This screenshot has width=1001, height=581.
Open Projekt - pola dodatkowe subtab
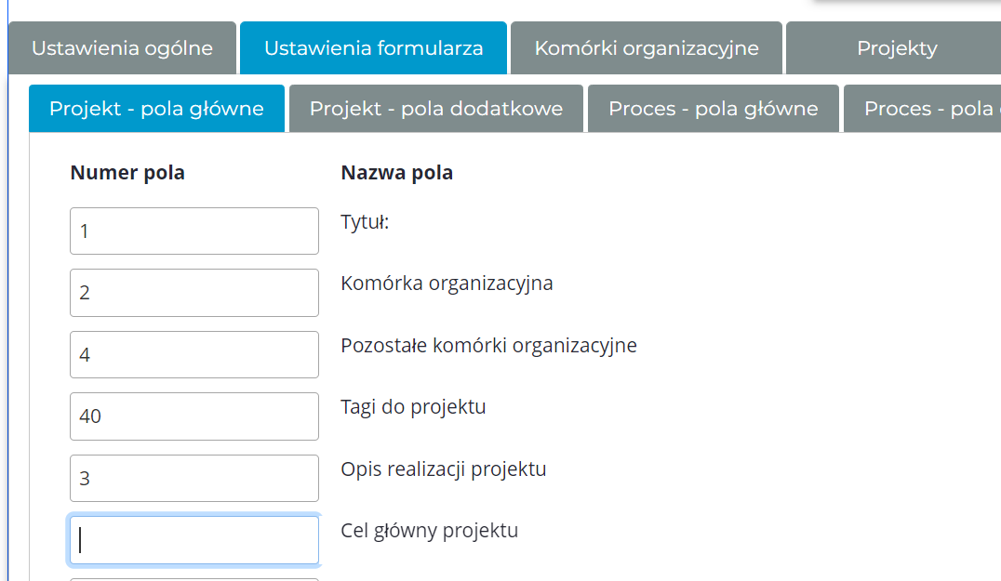click(x=435, y=109)
